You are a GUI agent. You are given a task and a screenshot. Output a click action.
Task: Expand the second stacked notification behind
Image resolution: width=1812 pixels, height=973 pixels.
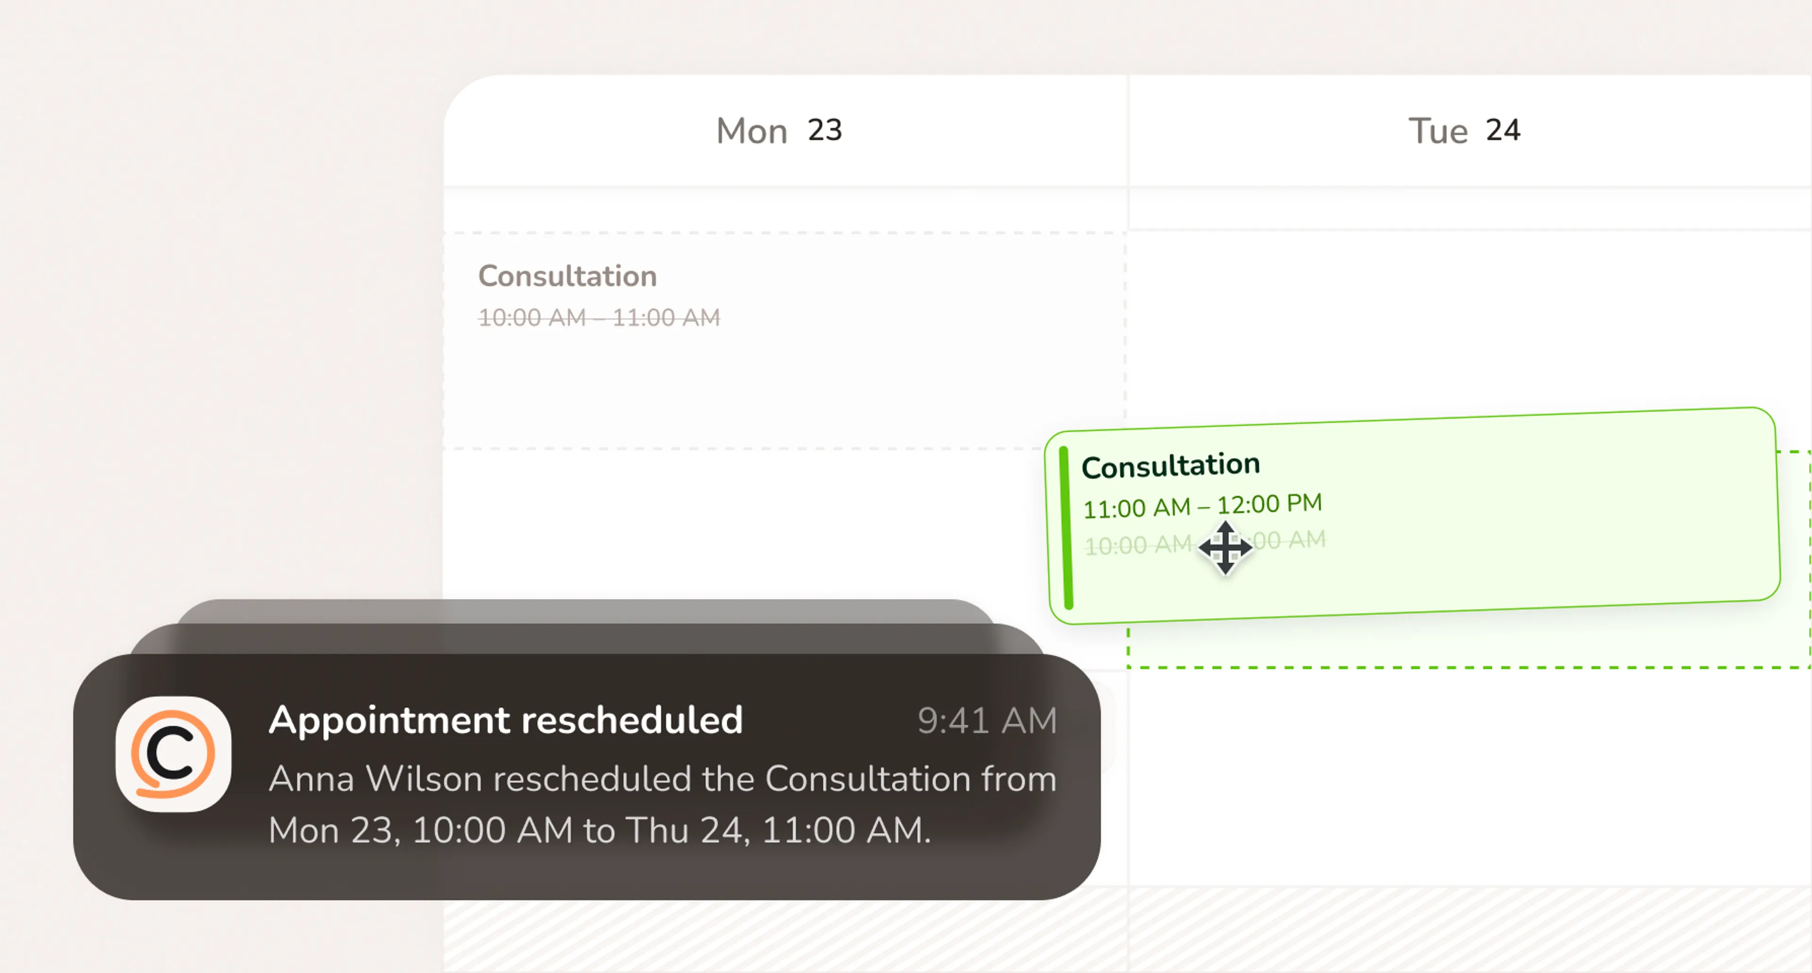pyautogui.click(x=587, y=639)
